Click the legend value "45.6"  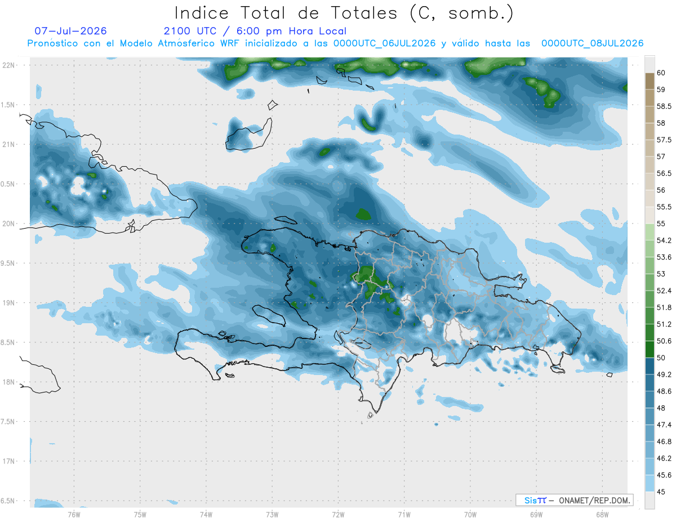pyautogui.click(x=664, y=475)
